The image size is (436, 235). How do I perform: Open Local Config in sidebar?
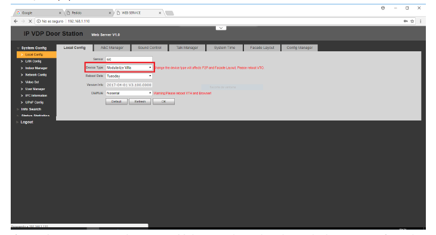point(36,54)
